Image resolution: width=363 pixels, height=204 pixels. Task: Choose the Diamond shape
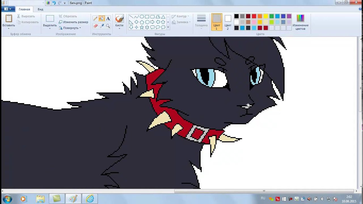tap(136, 22)
